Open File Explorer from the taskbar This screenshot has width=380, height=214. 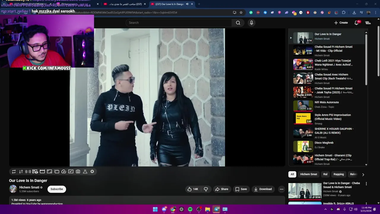tap(208, 209)
